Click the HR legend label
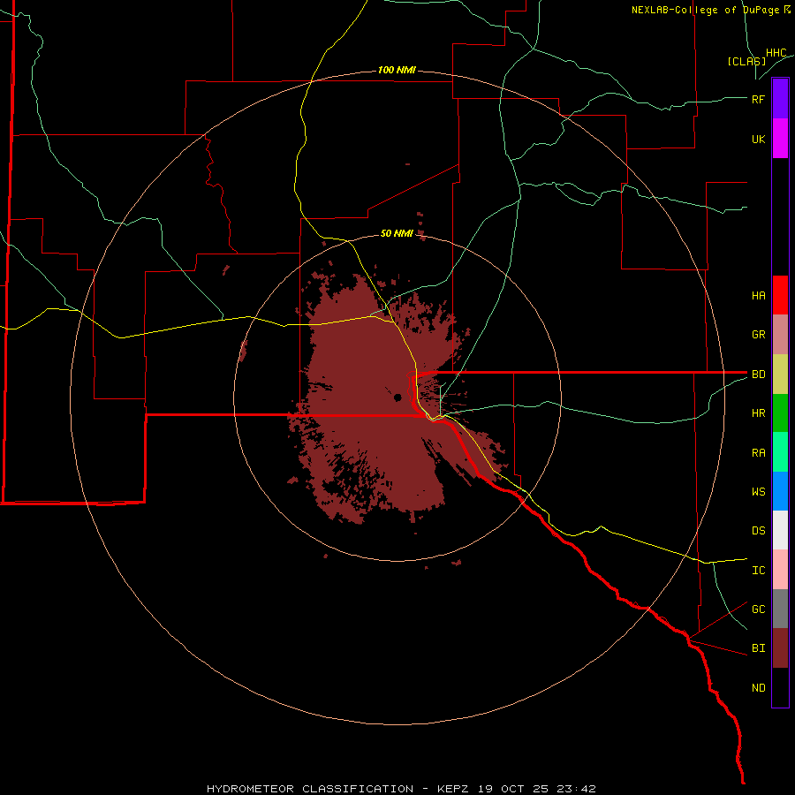 point(758,413)
